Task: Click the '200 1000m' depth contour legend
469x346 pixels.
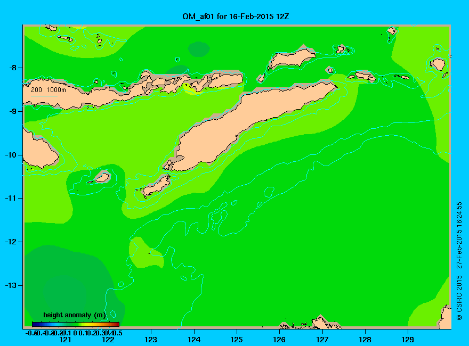Action: (x=48, y=89)
